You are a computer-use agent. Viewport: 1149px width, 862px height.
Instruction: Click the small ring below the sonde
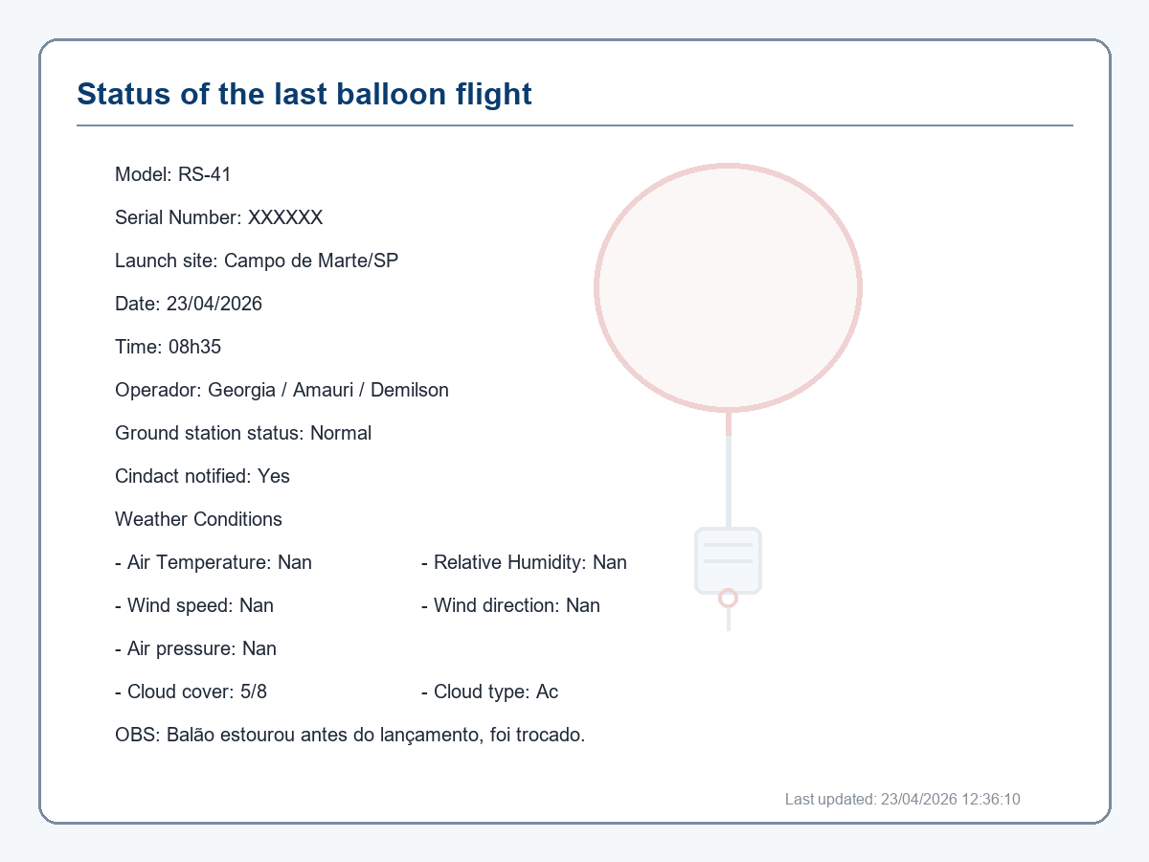tap(728, 598)
